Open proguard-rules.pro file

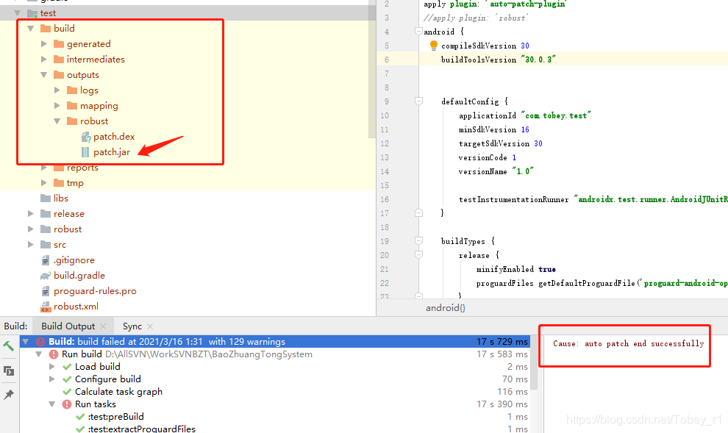[x=95, y=291]
